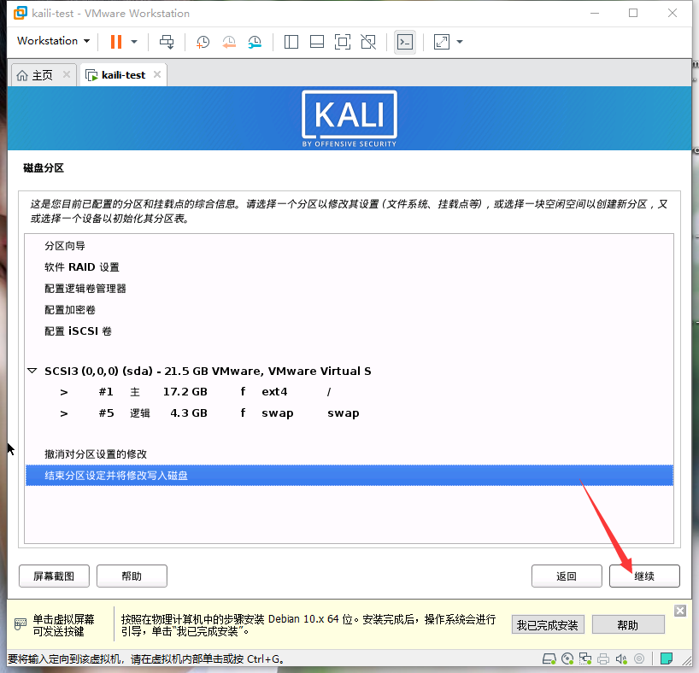Enter full screen mode via toolbar icon
This screenshot has width=699, height=673.
(x=439, y=41)
